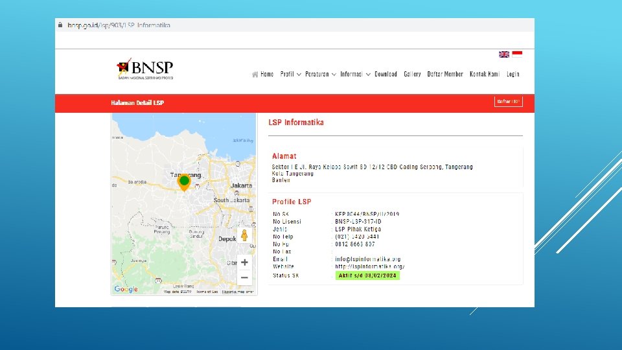Click the Report a map error link
The height and width of the screenshot is (350, 622).
pos(238,292)
